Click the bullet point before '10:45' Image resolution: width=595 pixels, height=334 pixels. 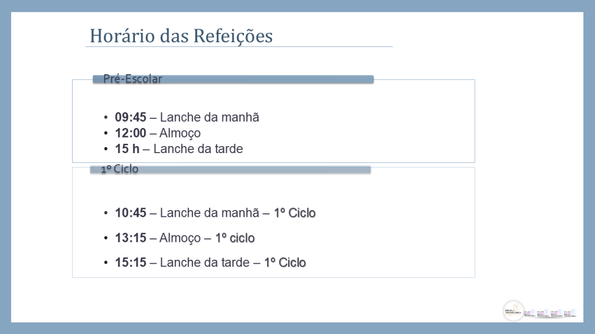(106, 213)
